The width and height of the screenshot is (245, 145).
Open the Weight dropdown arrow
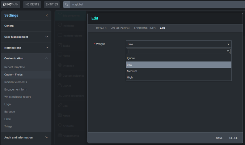(x=228, y=44)
